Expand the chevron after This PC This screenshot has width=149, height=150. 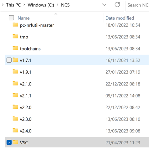24,5
